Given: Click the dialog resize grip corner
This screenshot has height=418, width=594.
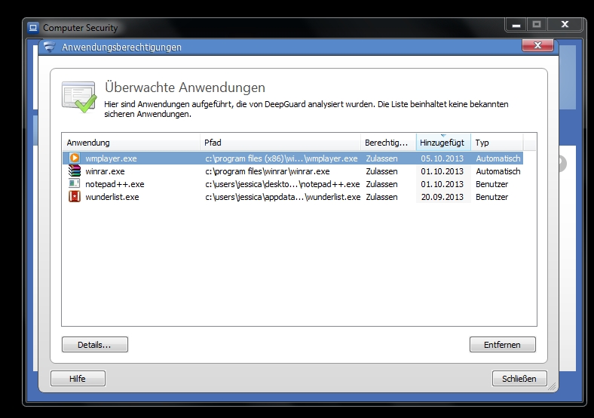Looking at the screenshot, I should 553,386.
